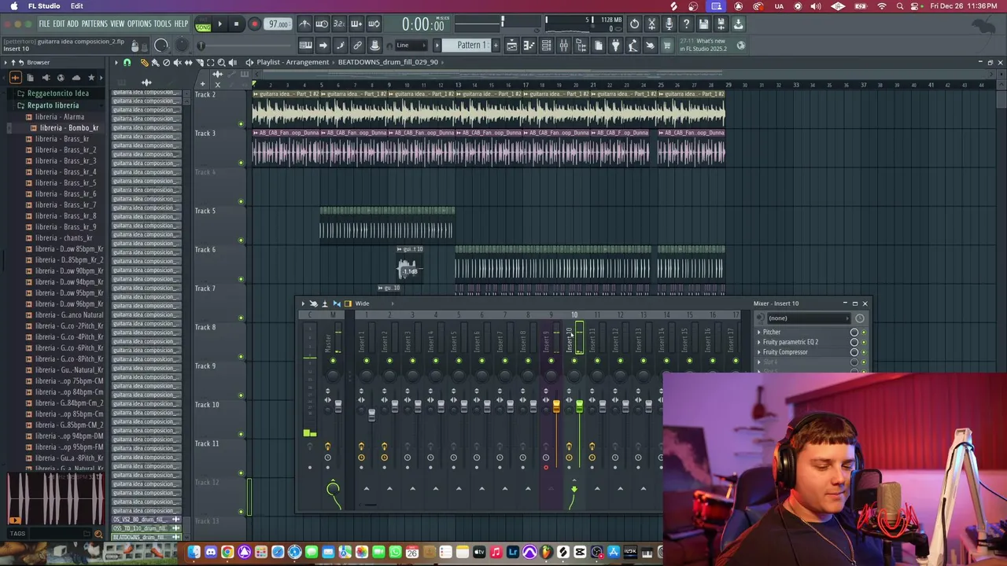The image size is (1007, 566).
Task: Click the microphone recording icon
Action: click(669, 24)
